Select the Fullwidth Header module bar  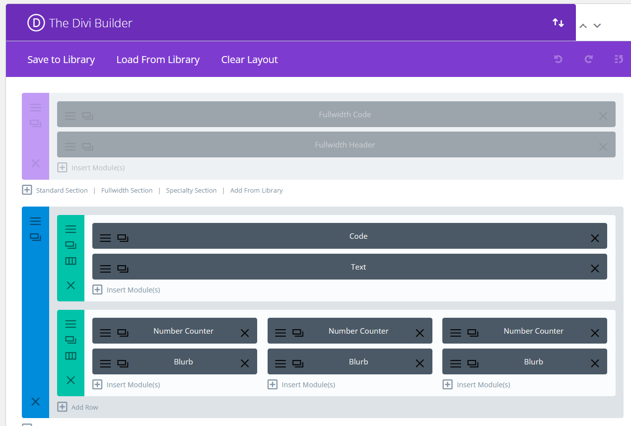click(336, 144)
